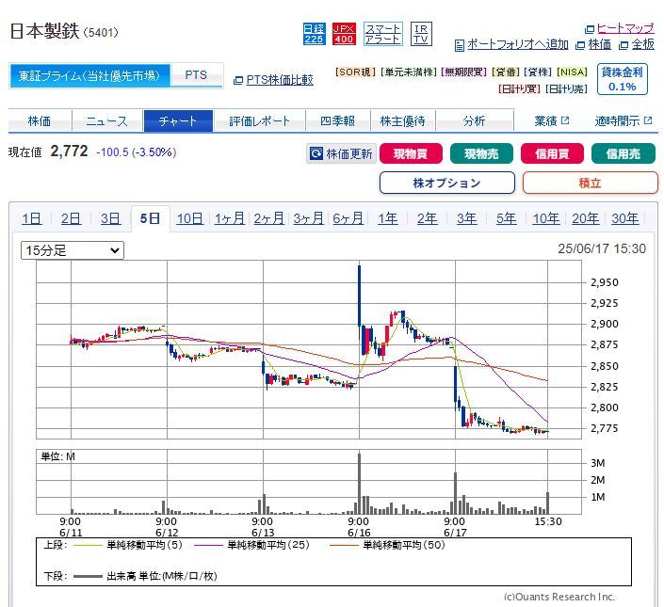This screenshot has height=607, width=664.
Task: Select the 30年 chart period
Action: [x=625, y=218]
